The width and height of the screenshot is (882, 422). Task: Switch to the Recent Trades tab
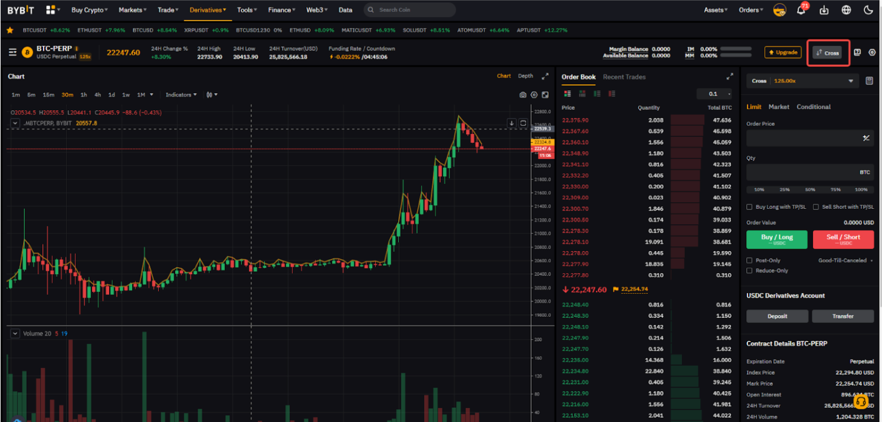click(x=624, y=77)
